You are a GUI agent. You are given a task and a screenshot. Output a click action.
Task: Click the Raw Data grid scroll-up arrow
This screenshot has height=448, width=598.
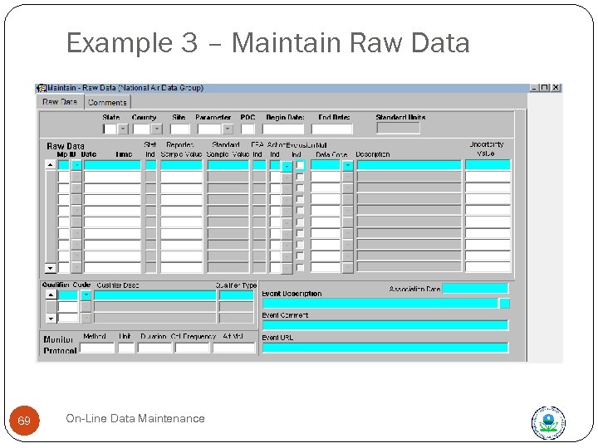[x=51, y=164]
